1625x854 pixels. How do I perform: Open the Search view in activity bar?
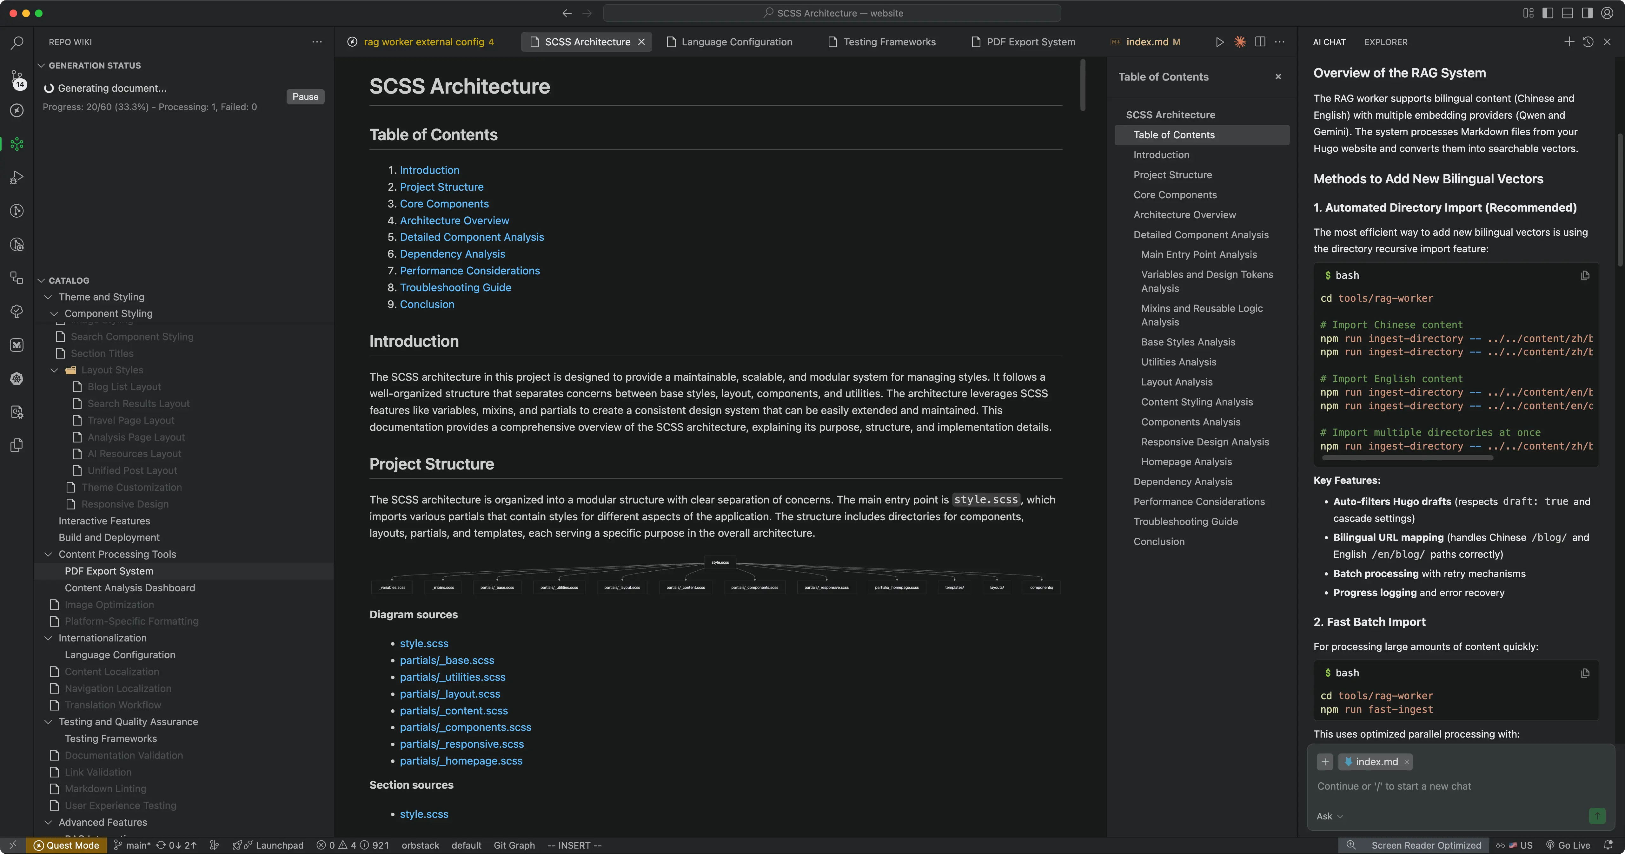17,43
